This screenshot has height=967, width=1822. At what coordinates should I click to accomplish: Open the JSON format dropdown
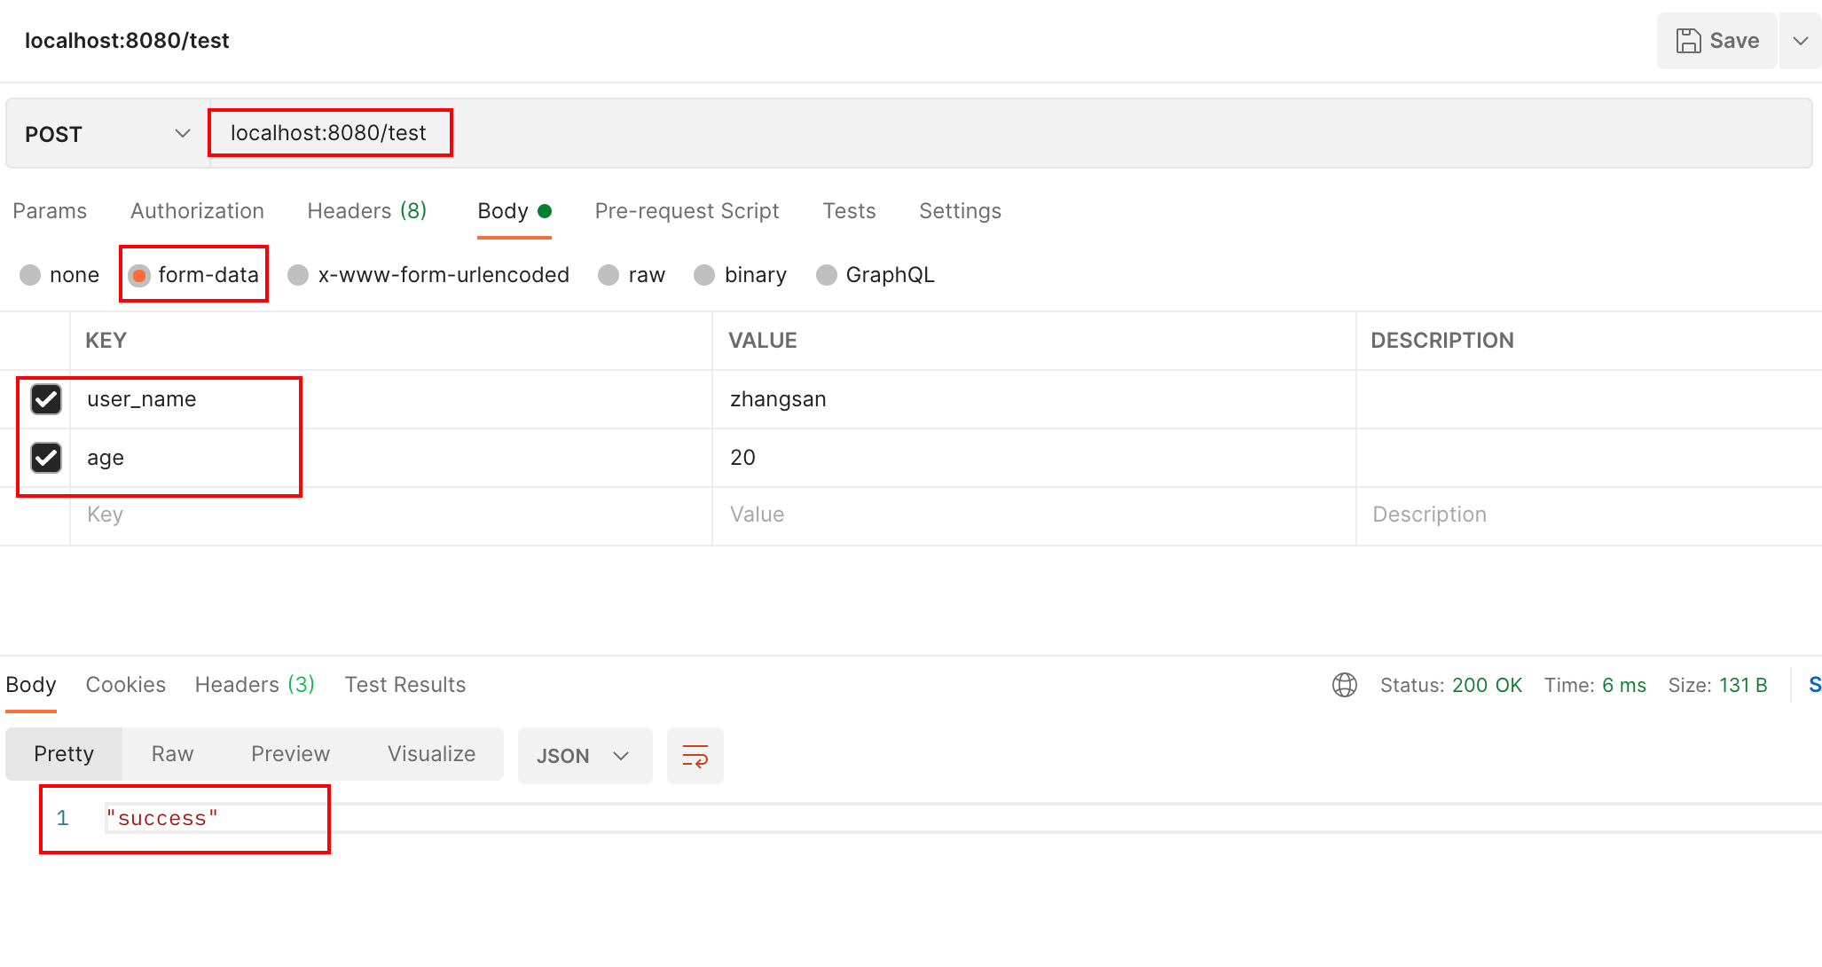point(585,756)
